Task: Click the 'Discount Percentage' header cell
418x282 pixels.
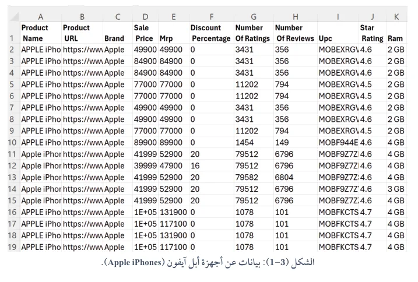Action: tap(212, 33)
